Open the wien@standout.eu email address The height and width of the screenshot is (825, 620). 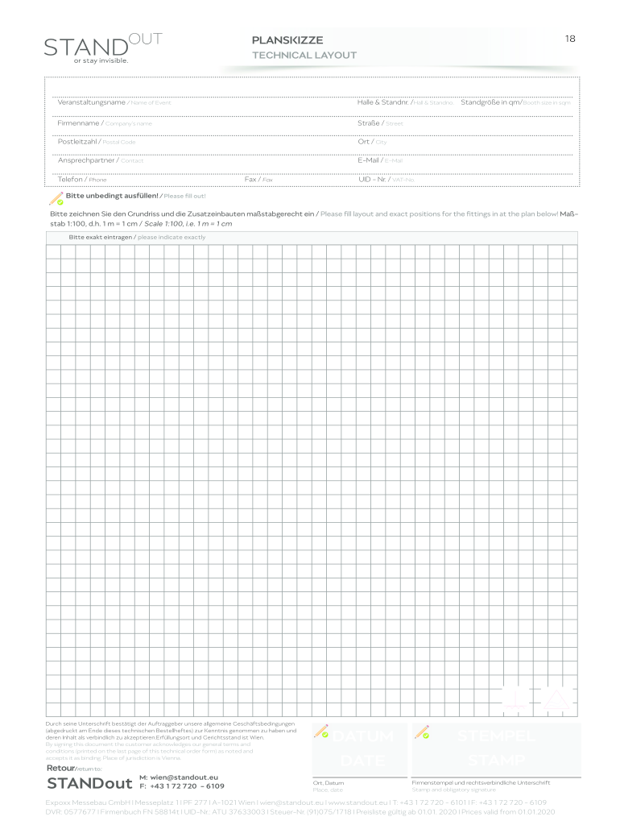click(185, 777)
